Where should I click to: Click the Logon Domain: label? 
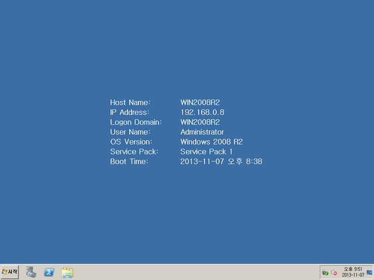pos(136,122)
